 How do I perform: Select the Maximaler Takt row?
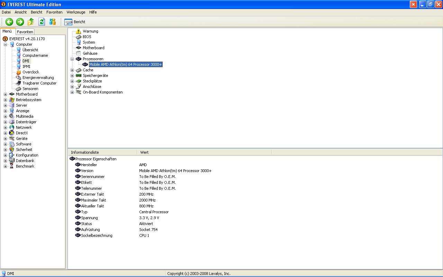tap(255, 200)
